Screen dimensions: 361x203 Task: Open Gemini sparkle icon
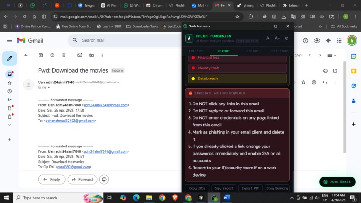[328, 40]
